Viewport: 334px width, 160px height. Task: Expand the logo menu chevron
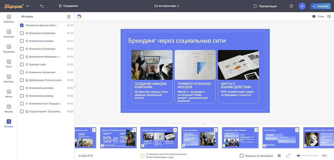(x=28, y=6)
